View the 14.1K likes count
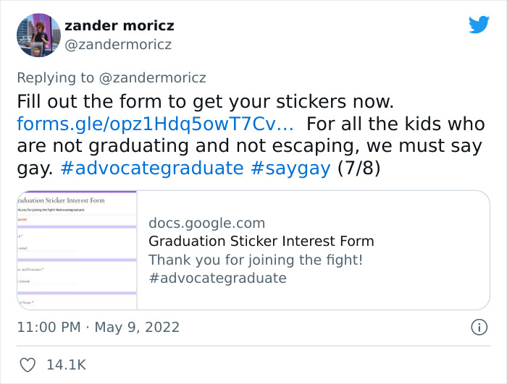 (x=66, y=365)
